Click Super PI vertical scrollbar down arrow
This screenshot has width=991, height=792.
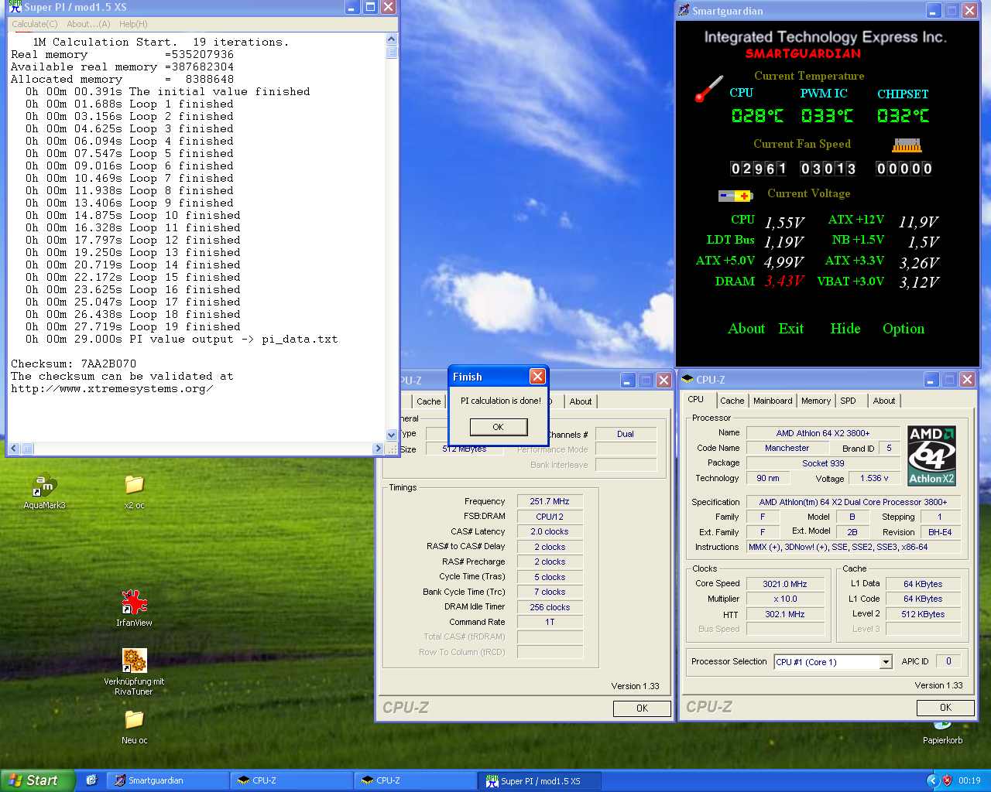[x=392, y=435]
